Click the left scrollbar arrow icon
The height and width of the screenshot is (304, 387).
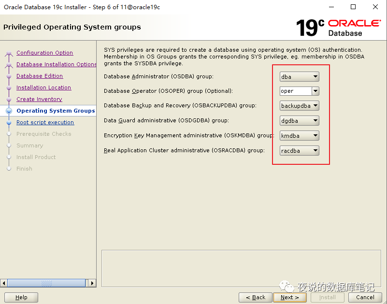click(4, 283)
